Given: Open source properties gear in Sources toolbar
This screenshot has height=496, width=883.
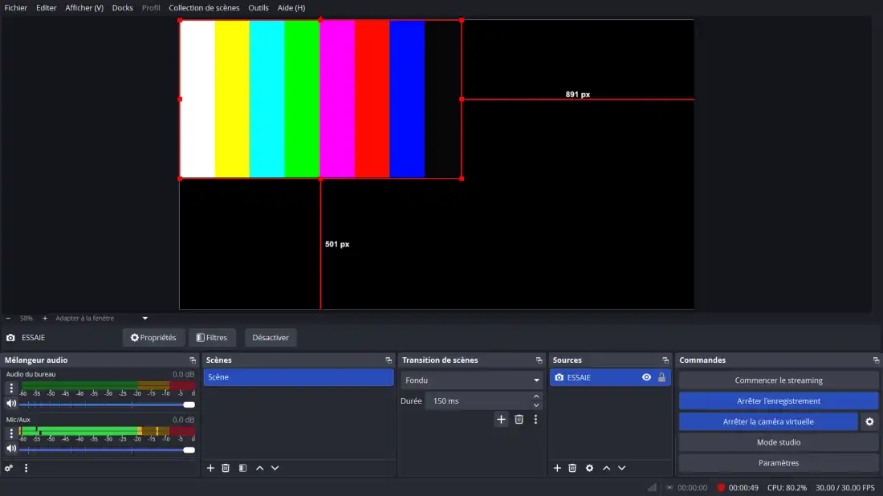Looking at the screenshot, I should 589,468.
